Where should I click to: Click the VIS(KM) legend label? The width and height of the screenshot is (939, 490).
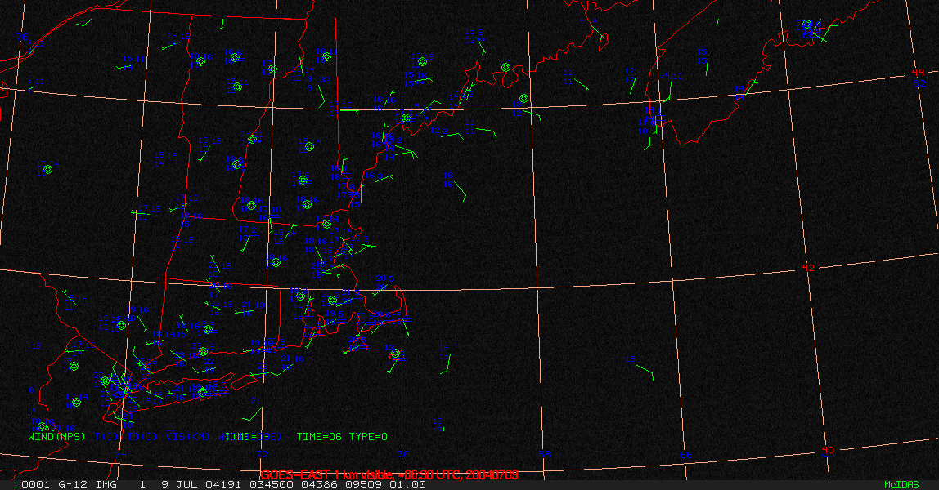188,437
